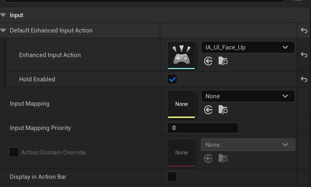Use selected asset for Input Mapping

pyautogui.click(x=208, y=110)
